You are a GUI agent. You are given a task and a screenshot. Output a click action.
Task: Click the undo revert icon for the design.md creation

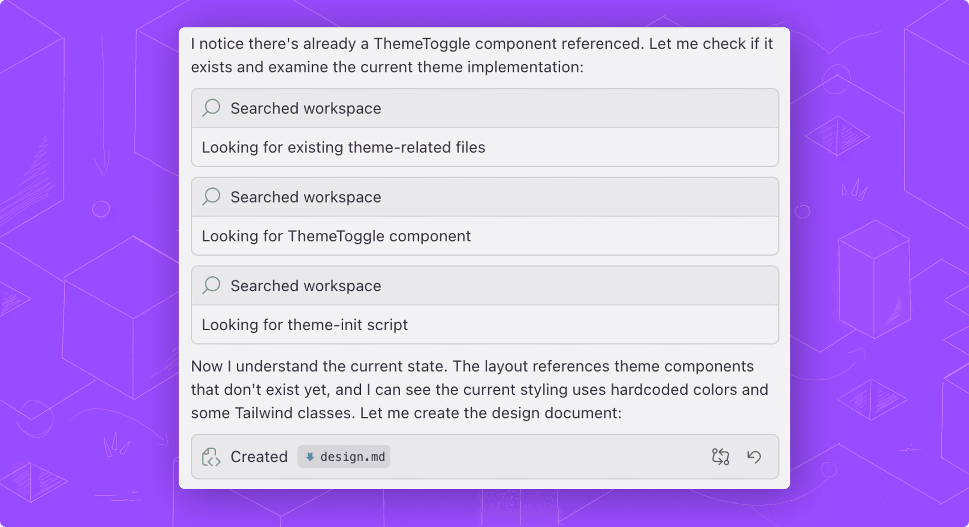coord(755,457)
